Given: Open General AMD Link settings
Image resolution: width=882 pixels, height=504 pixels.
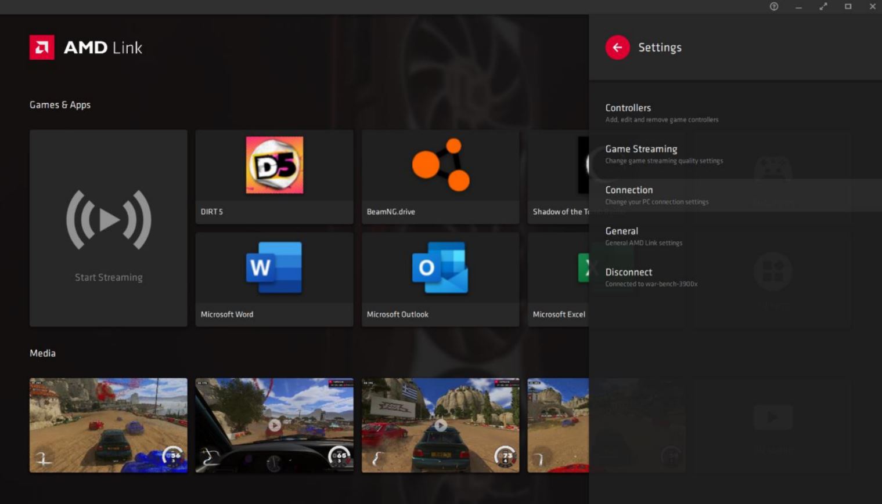Looking at the screenshot, I should 735,236.
